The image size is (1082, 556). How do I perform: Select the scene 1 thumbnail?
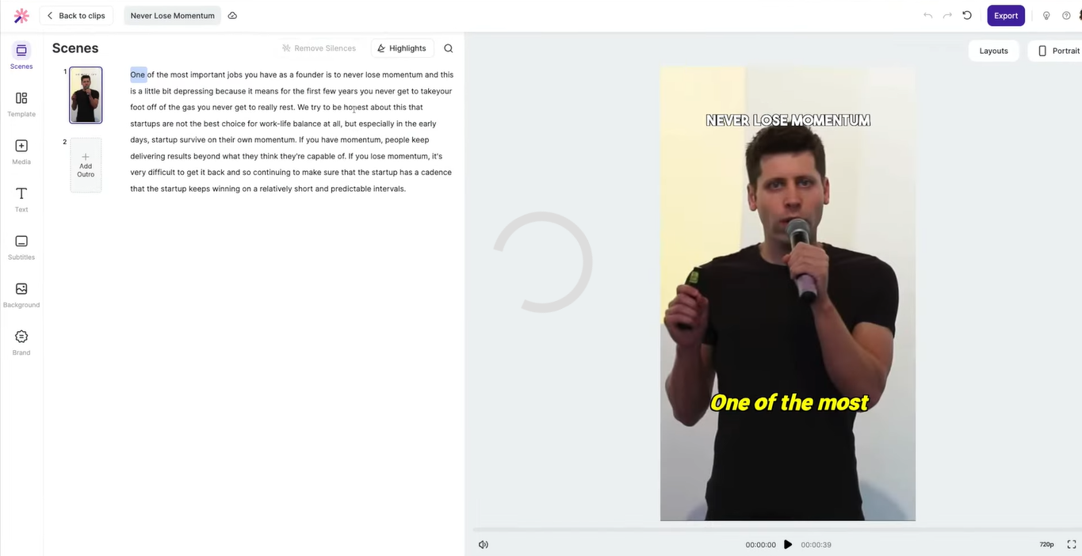tap(85, 94)
